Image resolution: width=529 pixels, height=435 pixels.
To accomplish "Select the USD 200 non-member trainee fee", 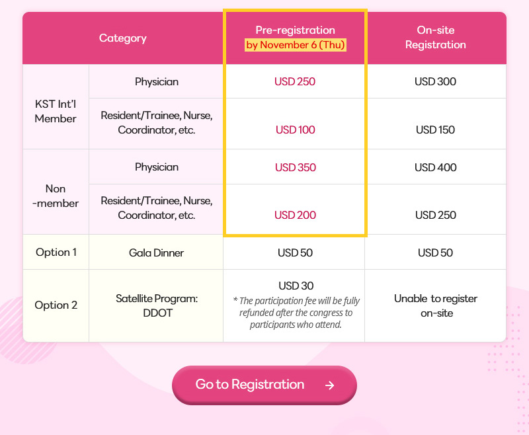I will (295, 215).
